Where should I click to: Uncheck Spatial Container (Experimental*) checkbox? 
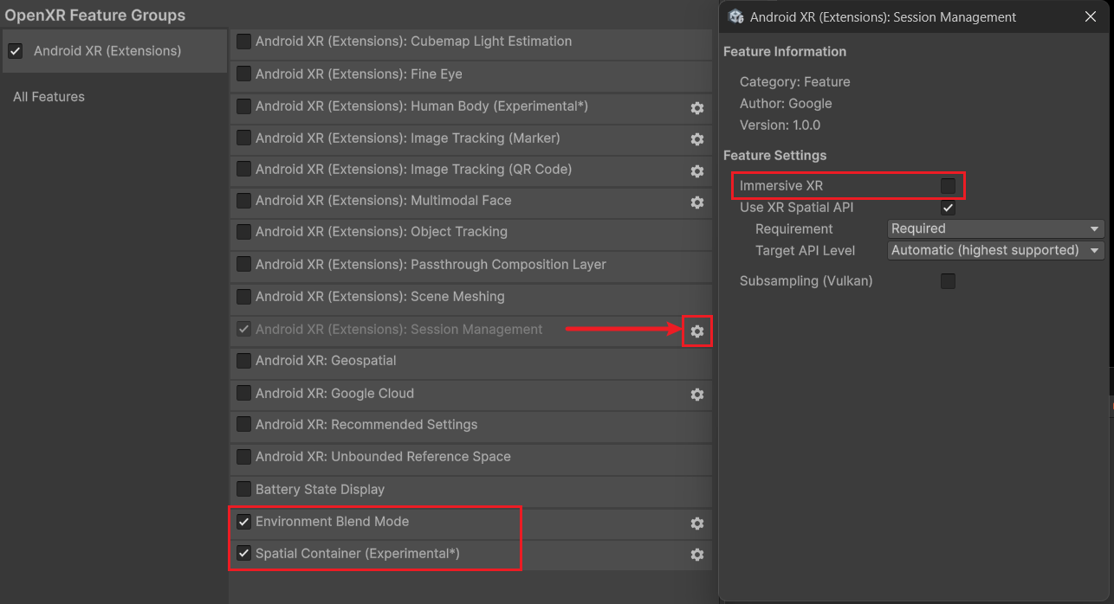click(243, 553)
